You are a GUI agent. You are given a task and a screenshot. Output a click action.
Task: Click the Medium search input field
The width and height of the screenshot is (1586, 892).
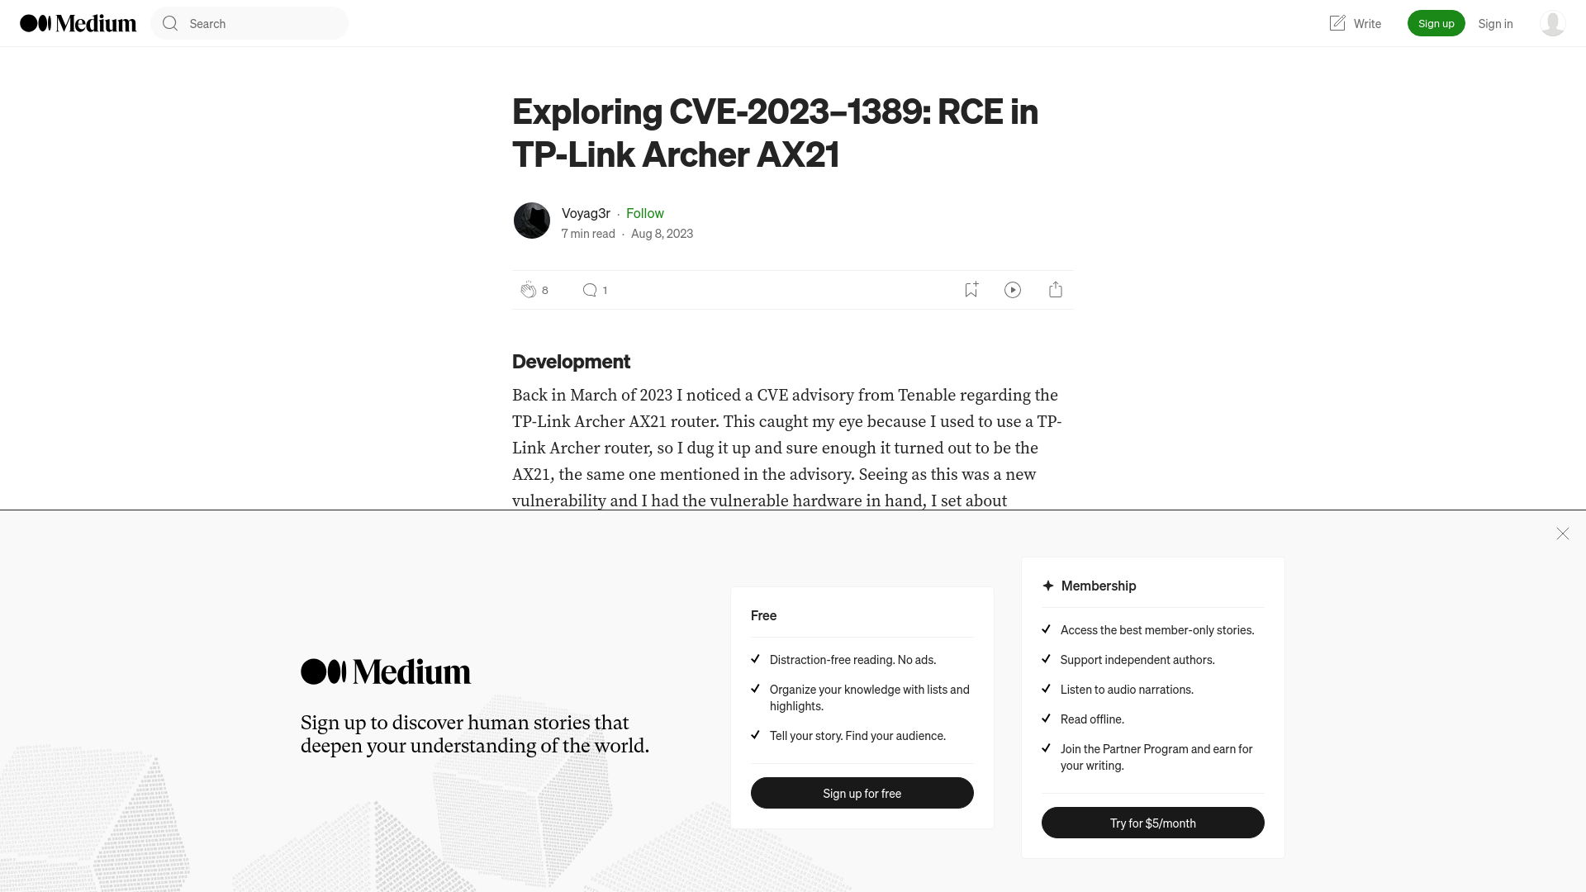[249, 23]
